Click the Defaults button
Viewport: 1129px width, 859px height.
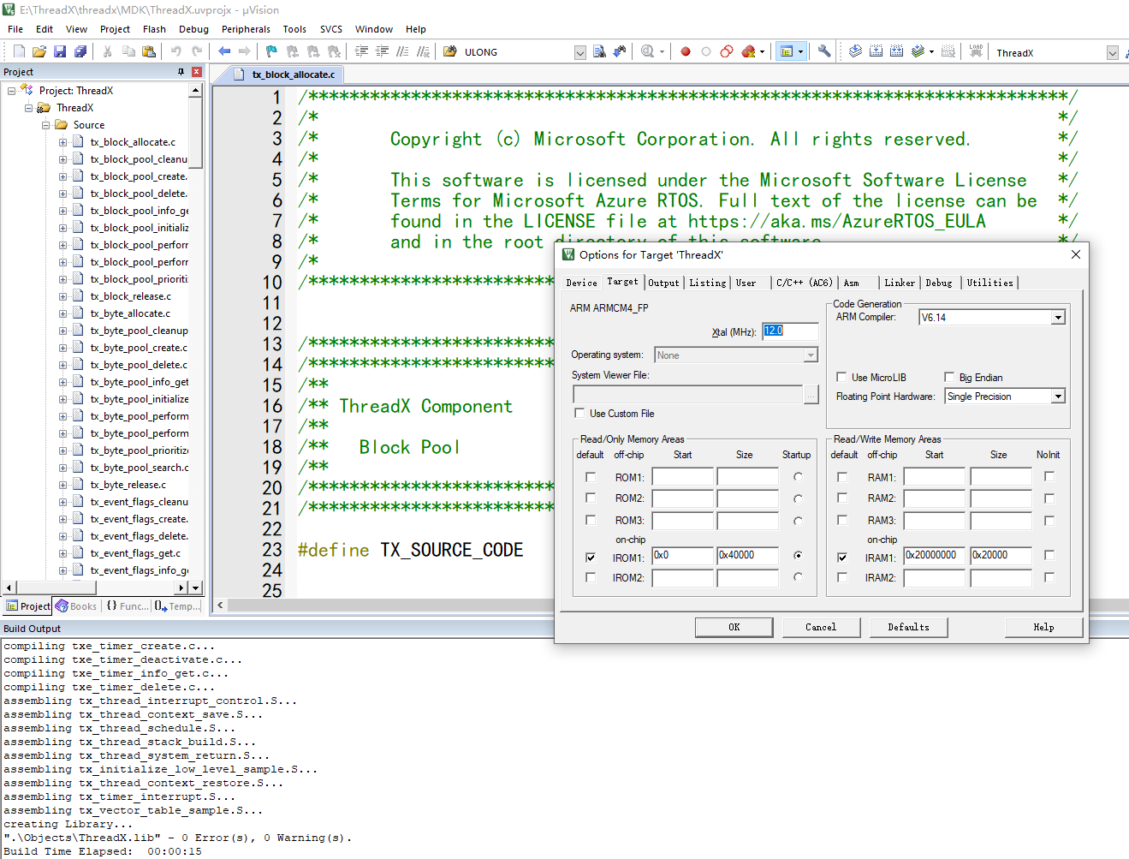[908, 628]
